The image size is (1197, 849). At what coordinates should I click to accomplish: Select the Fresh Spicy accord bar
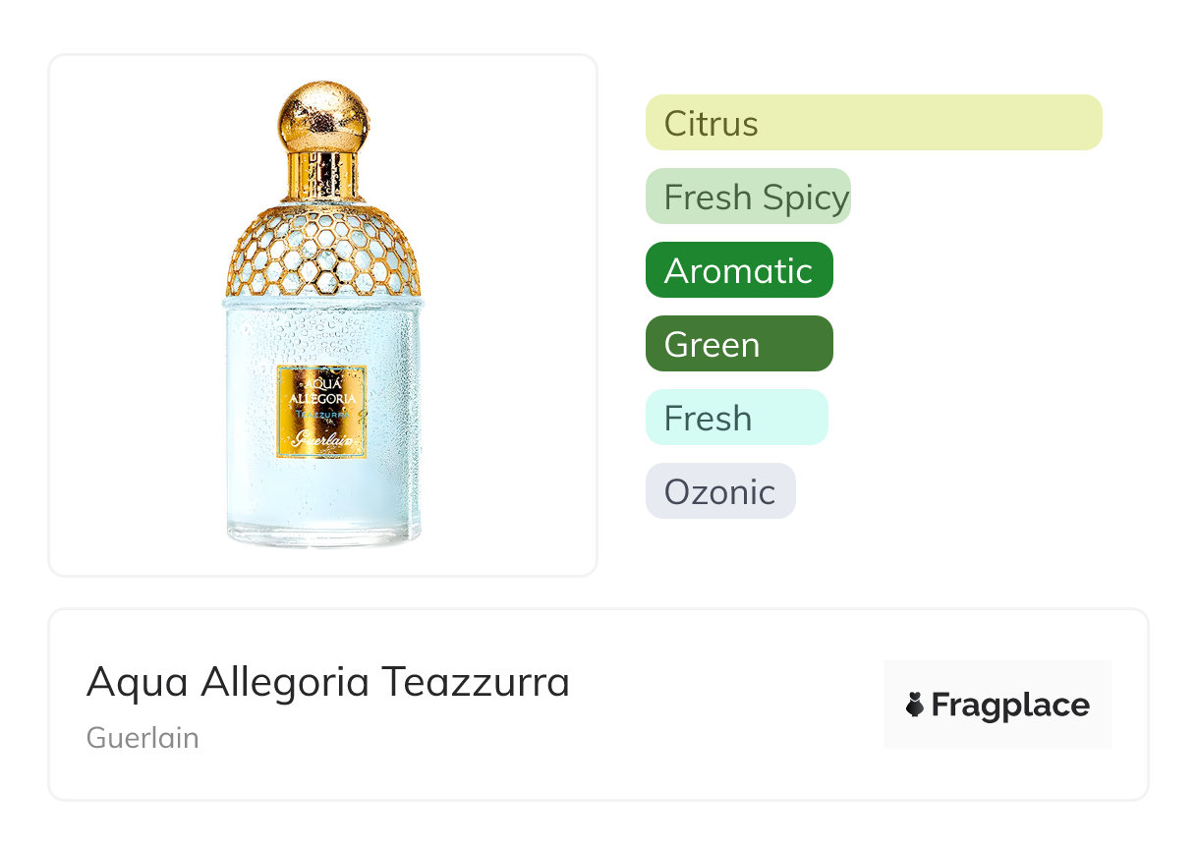pyautogui.click(x=748, y=197)
